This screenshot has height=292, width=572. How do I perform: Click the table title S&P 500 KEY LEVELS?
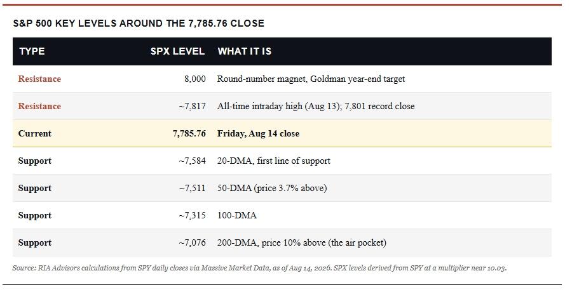[x=139, y=23]
